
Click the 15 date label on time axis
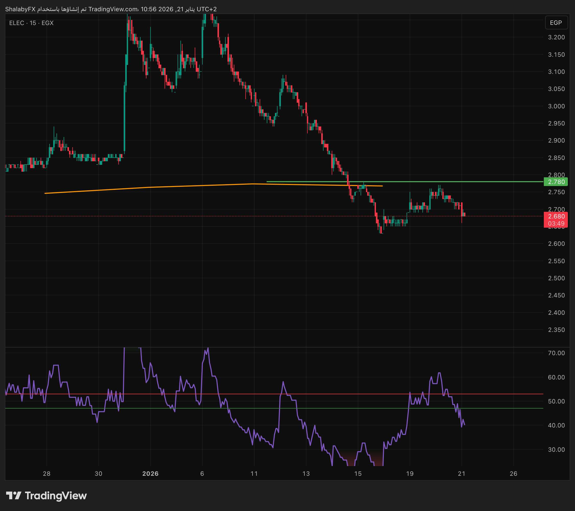(x=358, y=474)
